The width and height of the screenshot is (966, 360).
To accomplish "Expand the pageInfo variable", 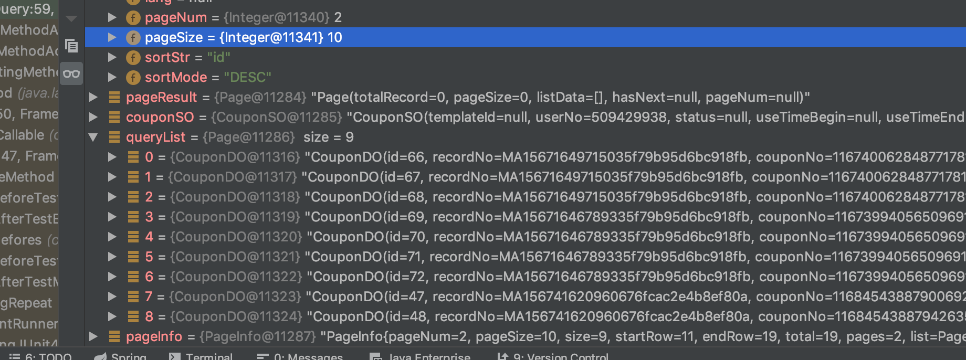I will coord(93,336).
